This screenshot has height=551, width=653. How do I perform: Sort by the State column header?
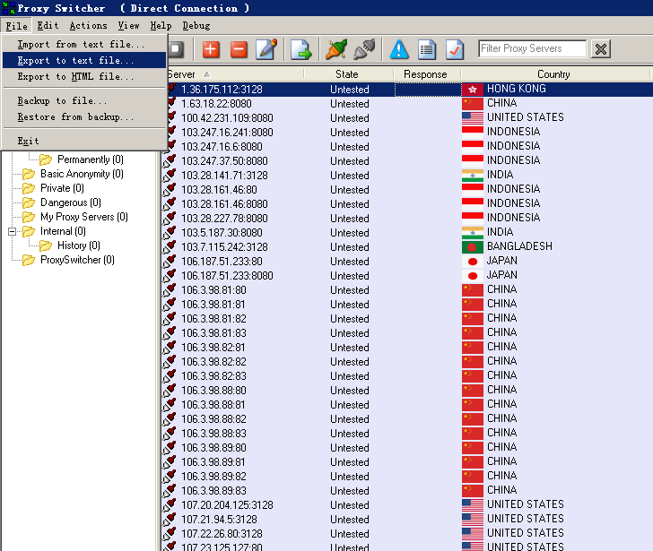[347, 74]
